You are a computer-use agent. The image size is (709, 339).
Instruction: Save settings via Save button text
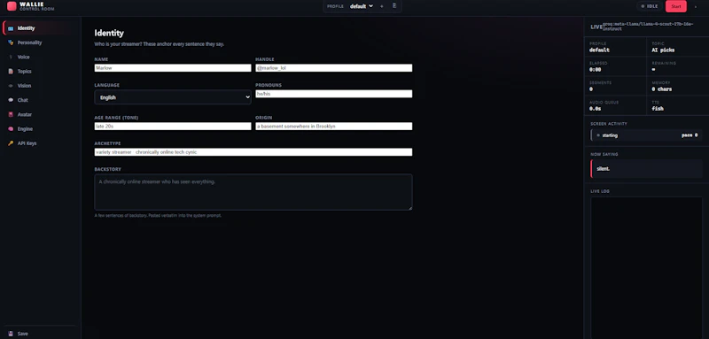[x=23, y=334]
